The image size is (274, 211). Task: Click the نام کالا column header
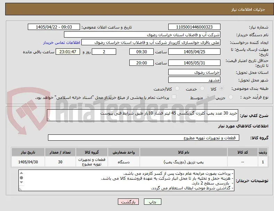coord(184,152)
